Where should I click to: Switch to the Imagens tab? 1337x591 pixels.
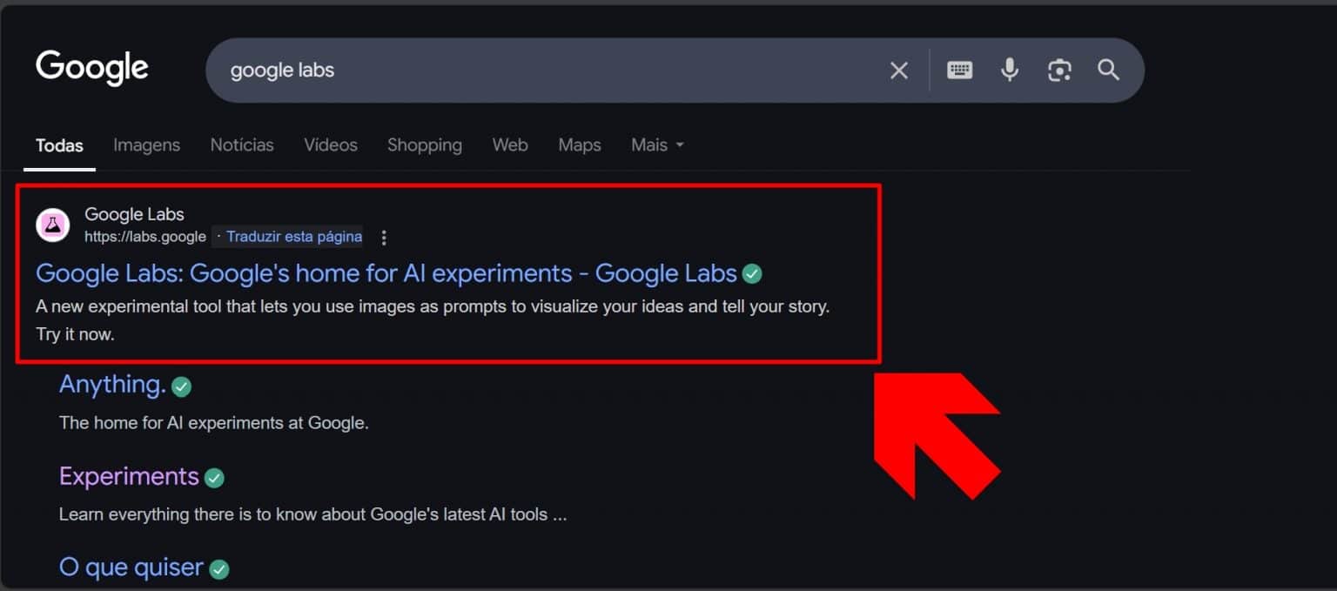click(146, 144)
